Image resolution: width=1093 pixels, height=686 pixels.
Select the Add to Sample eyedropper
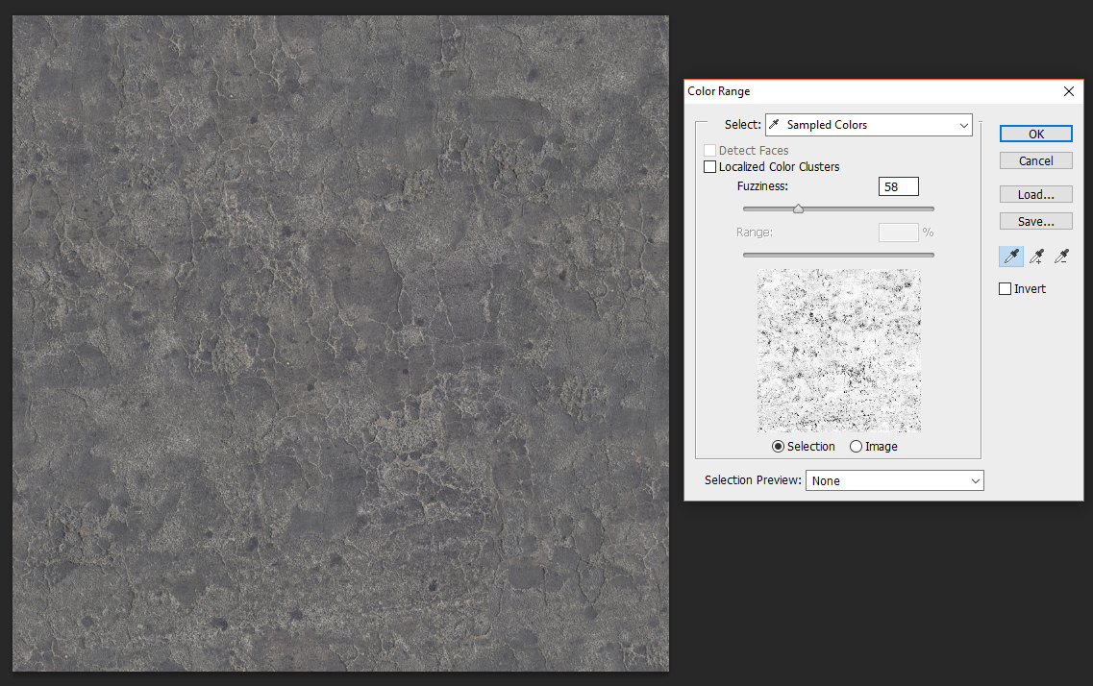1036,256
